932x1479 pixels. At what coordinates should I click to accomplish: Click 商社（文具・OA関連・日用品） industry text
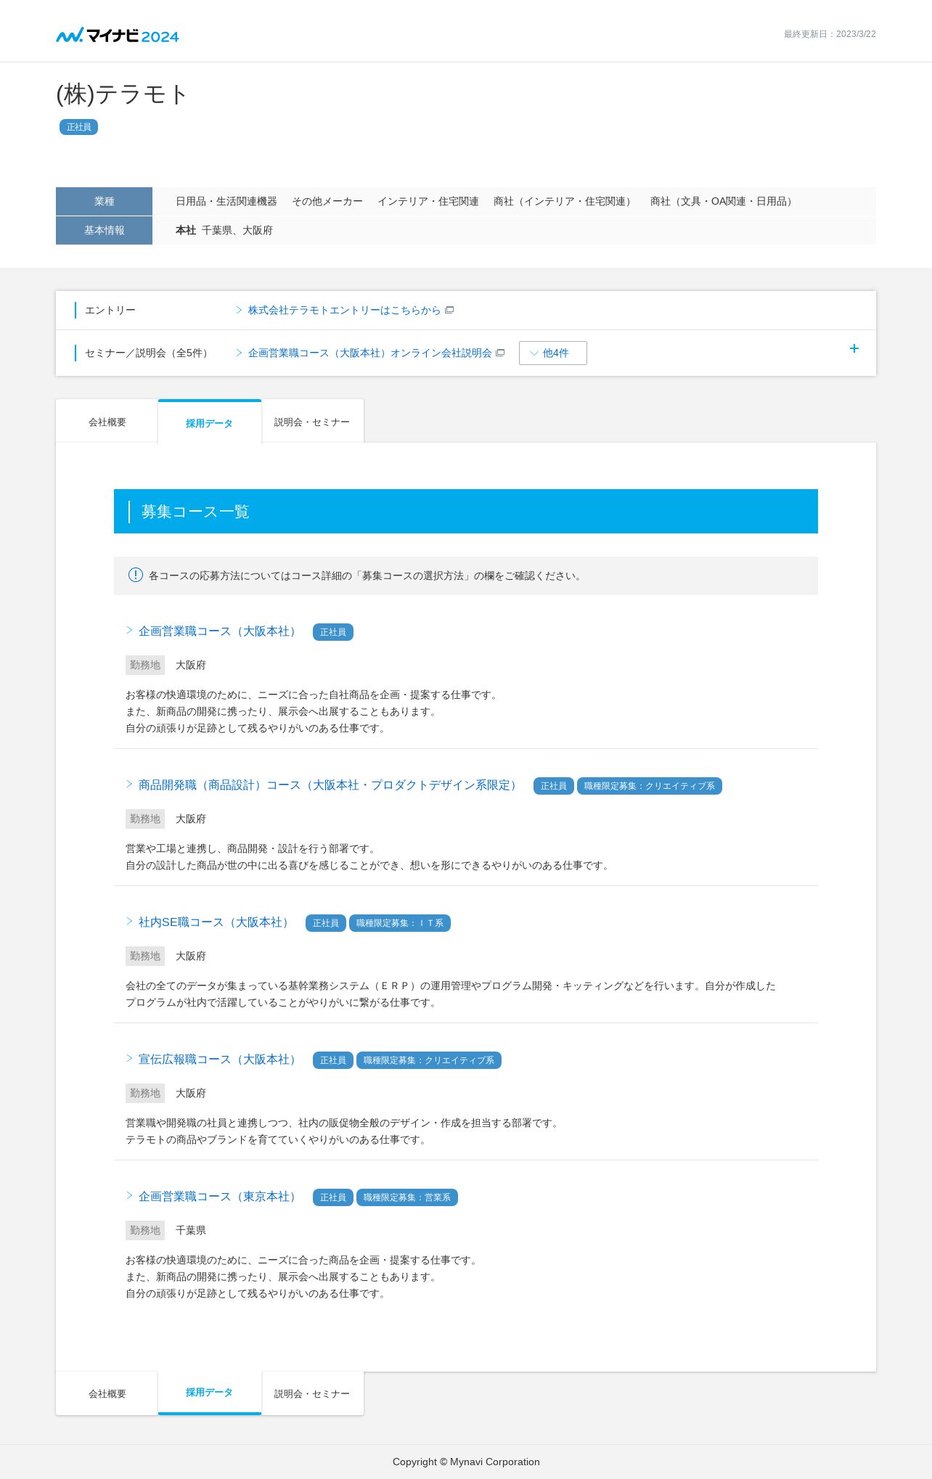coord(723,201)
